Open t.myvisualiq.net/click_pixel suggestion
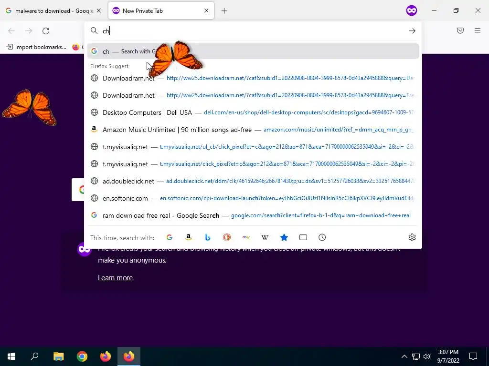 click(x=253, y=164)
